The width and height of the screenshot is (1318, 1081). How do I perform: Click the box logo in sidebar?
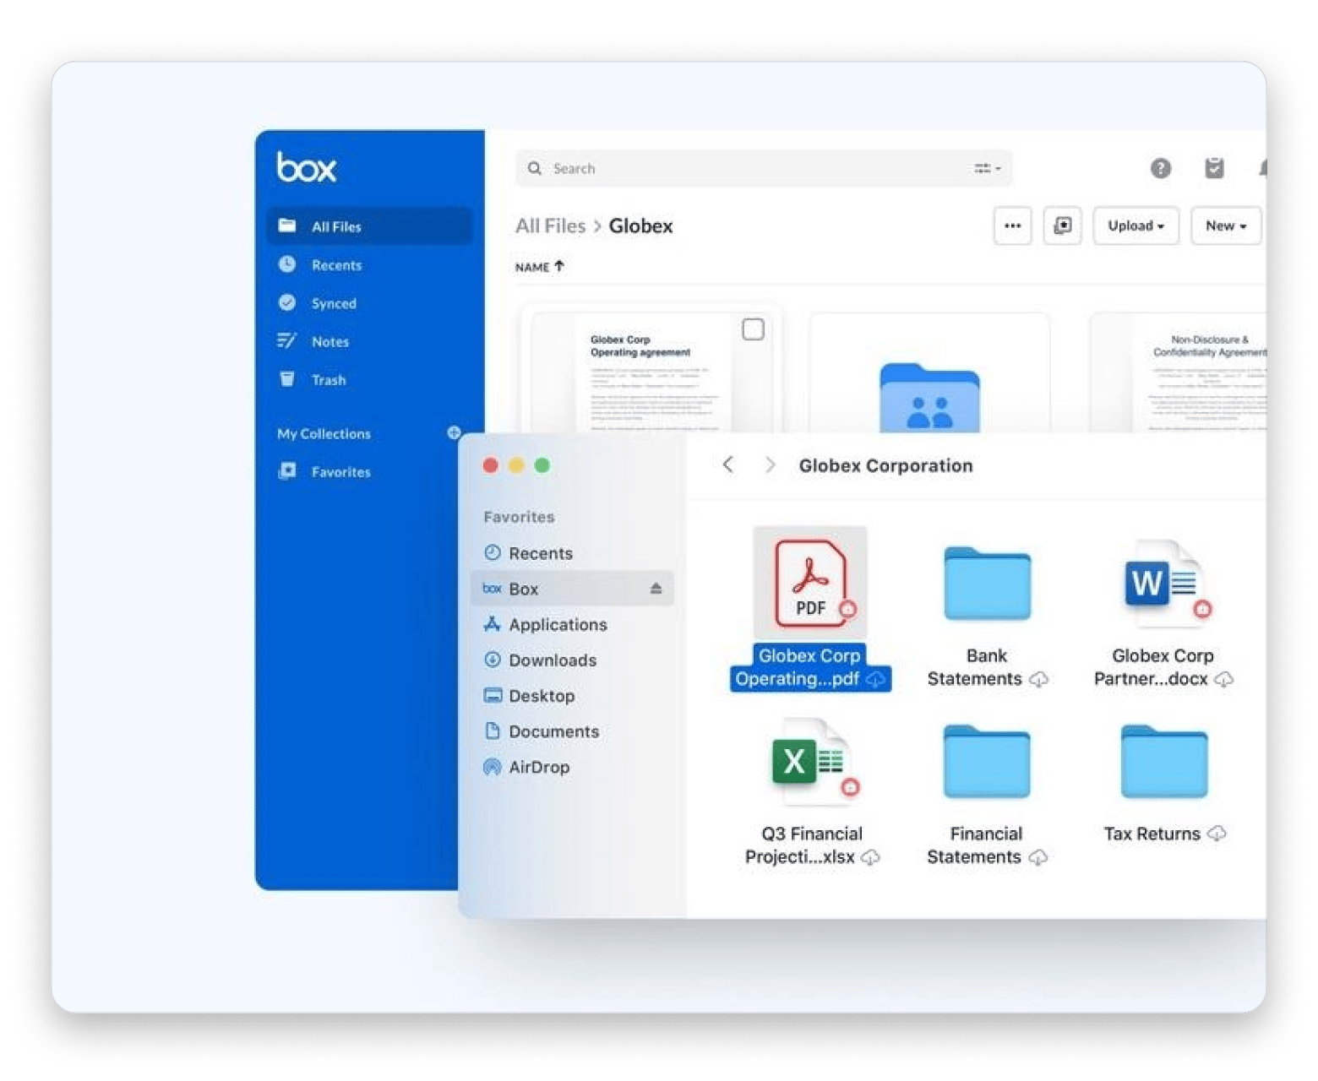pos(307,166)
